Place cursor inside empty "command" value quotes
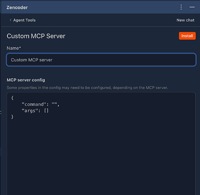The height and width of the screenshot is (195, 200). (55, 104)
